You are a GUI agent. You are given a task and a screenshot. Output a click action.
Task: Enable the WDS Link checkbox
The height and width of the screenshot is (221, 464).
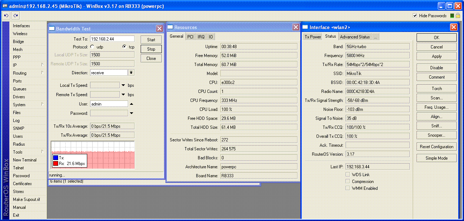[348, 174]
